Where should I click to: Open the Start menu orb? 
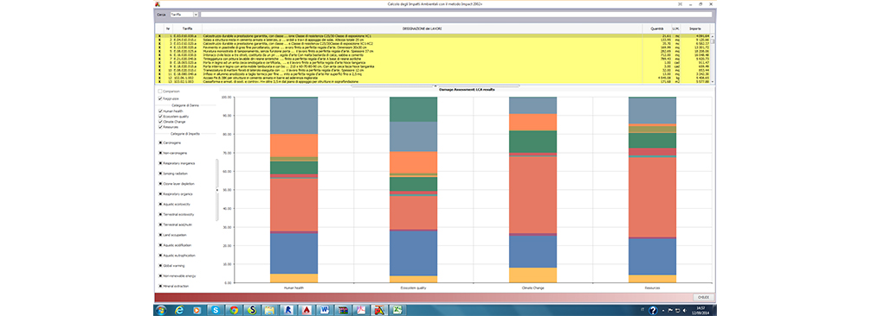[x=161, y=310]
